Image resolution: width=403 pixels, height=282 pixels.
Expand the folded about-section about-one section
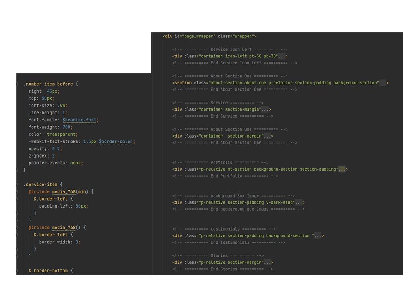click(383, 83)
